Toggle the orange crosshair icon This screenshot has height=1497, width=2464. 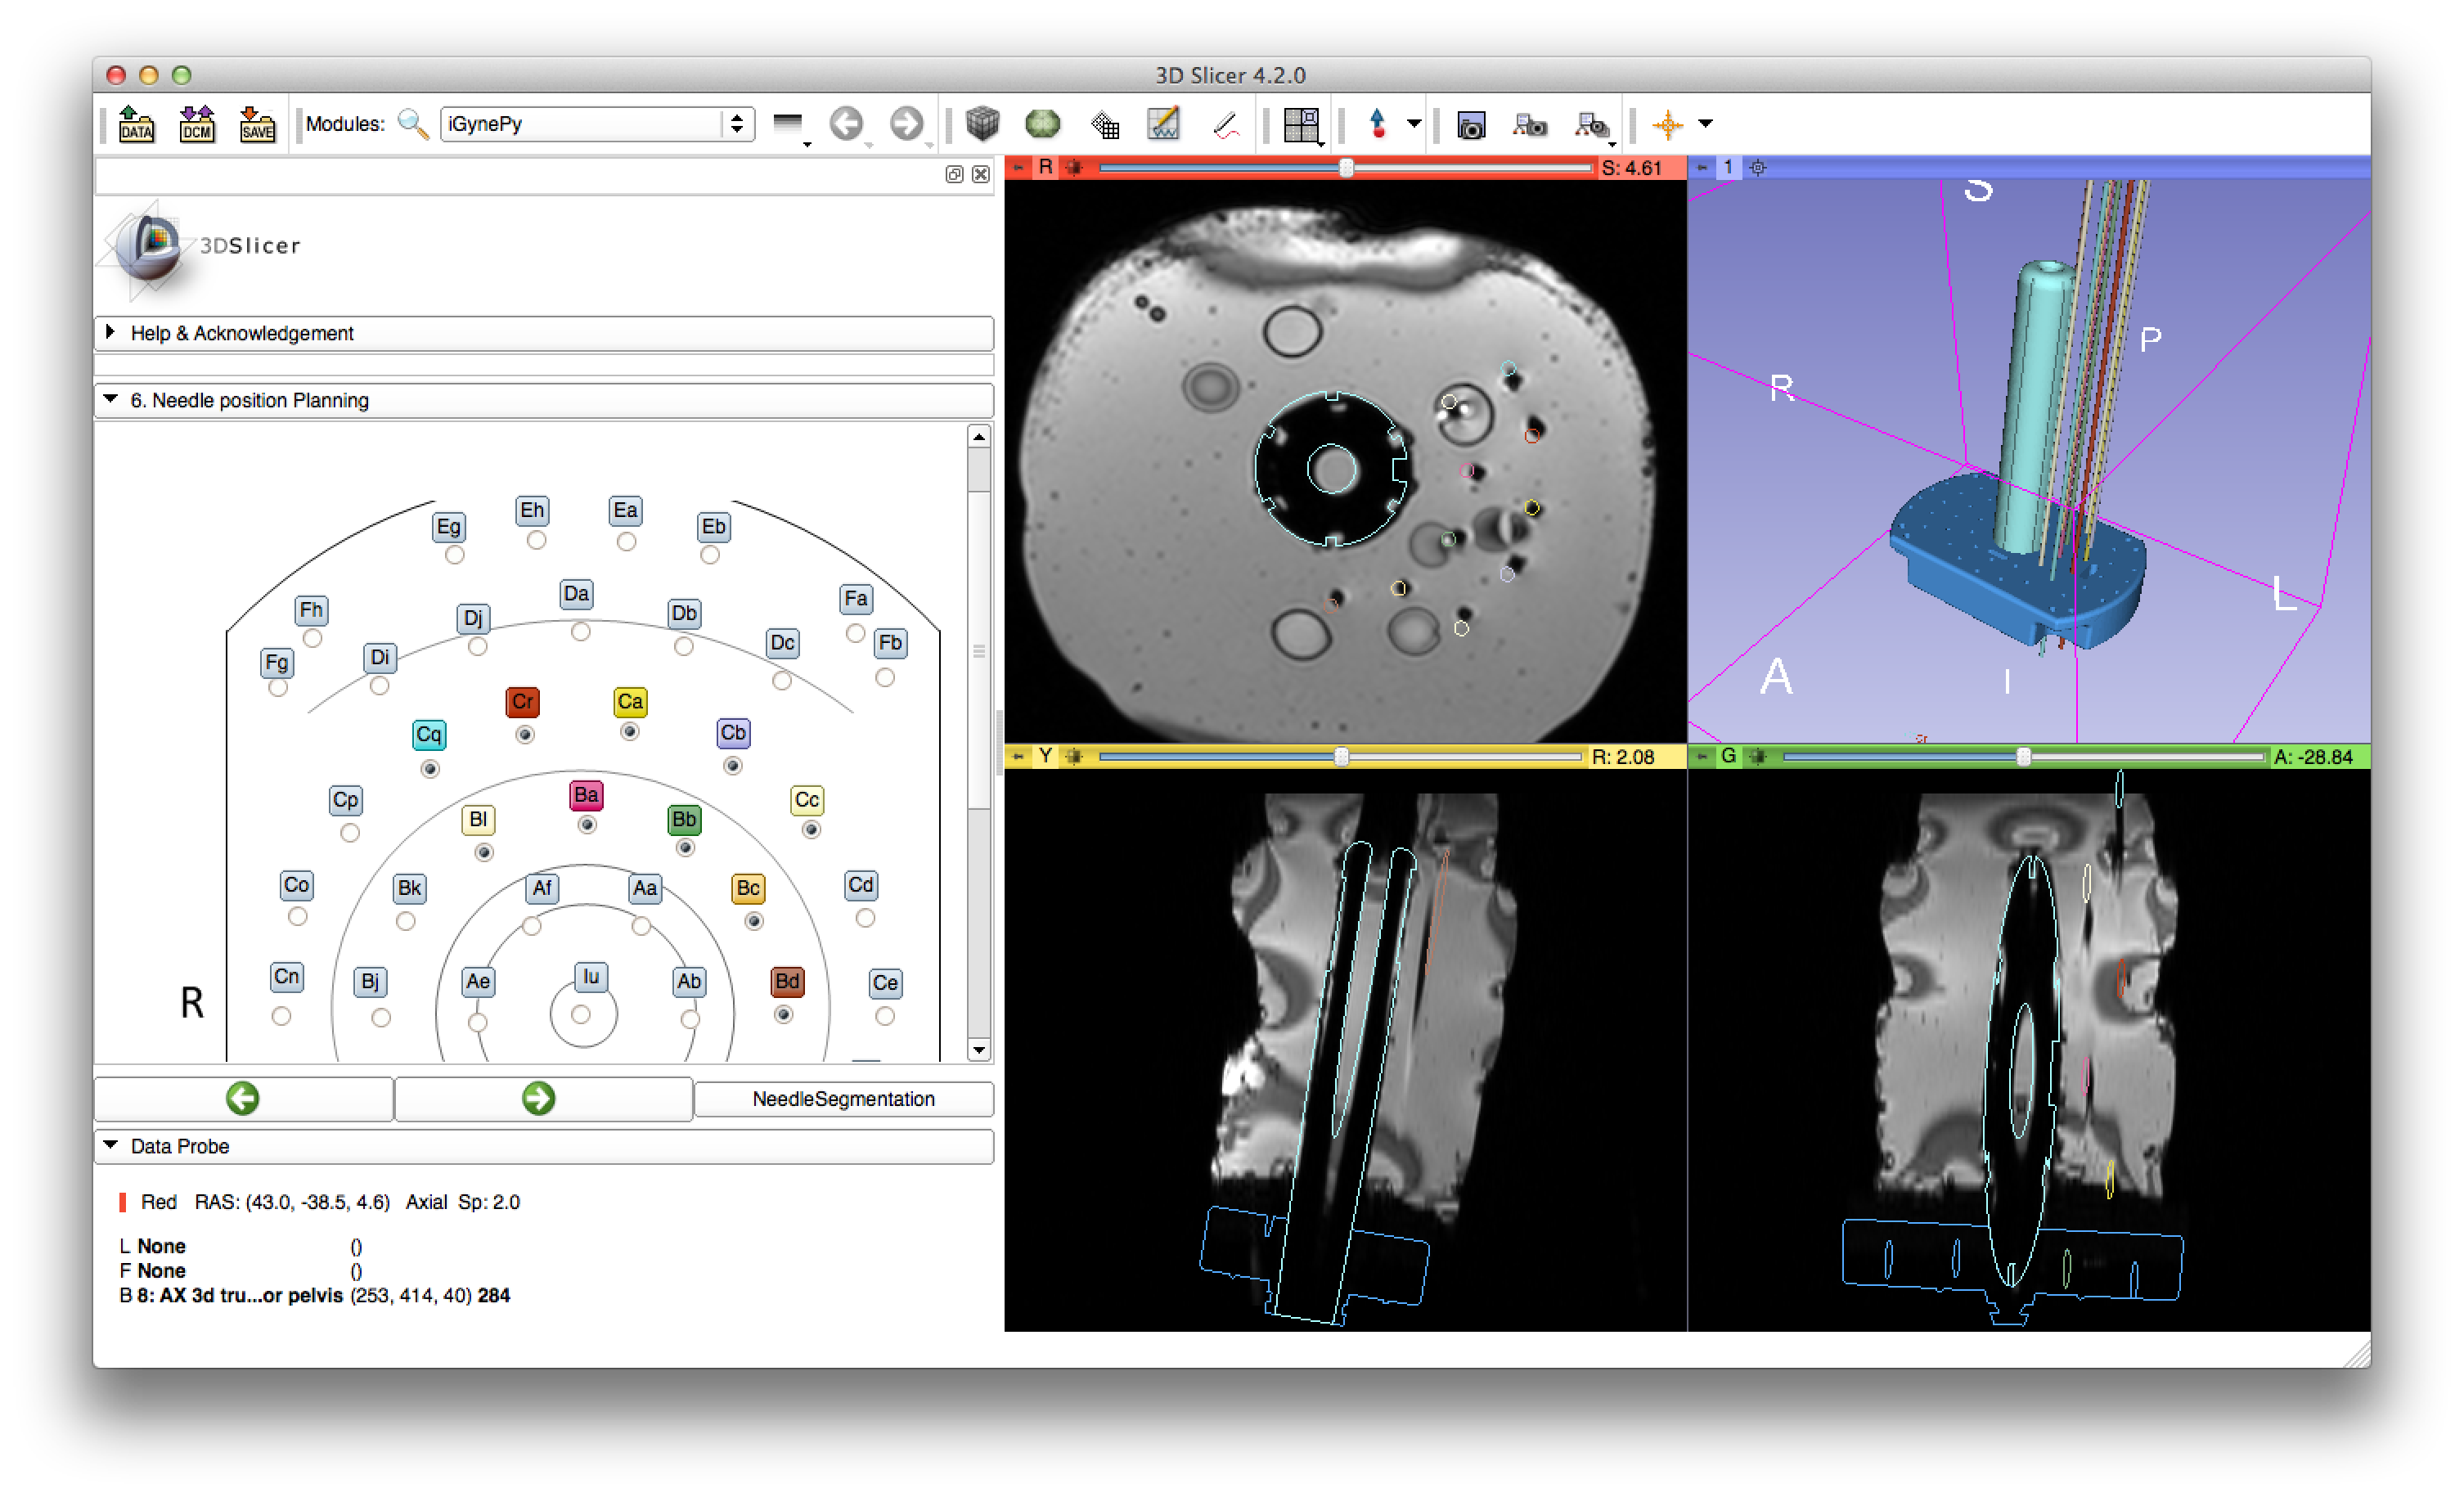coord(1667,125)
